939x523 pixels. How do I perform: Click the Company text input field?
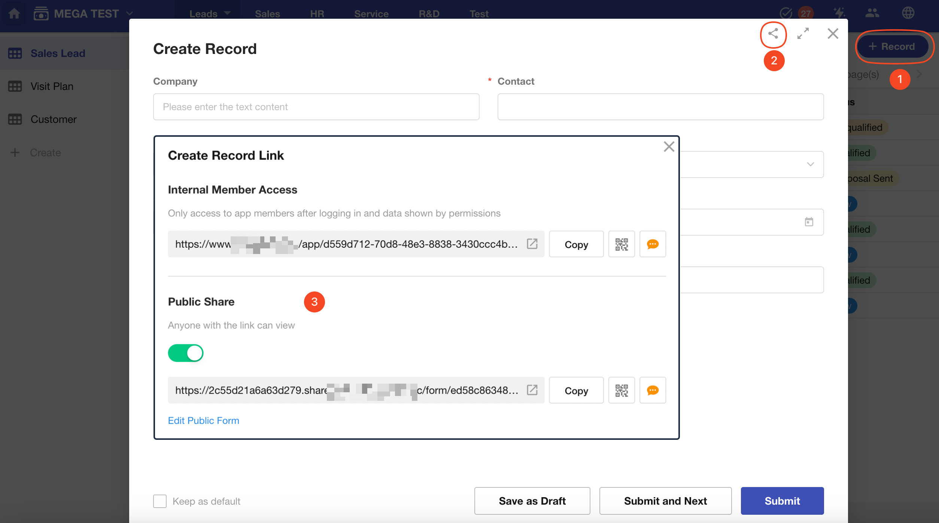(316, 107)
